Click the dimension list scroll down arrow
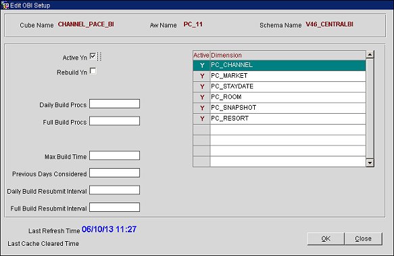394x256 pixels. click(x=370, y=163)
